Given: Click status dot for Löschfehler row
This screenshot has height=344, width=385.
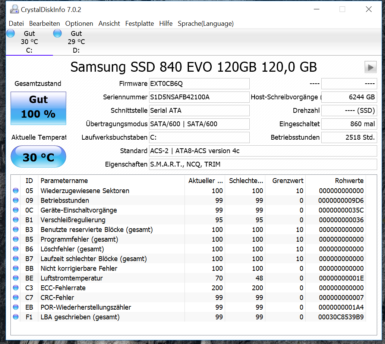Looking at the screenshot, I should pyautogui.click(x=16, y=249).
